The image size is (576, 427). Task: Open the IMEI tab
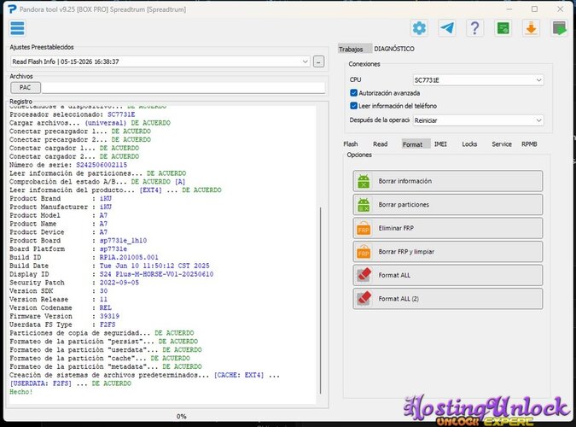(440, 144)
